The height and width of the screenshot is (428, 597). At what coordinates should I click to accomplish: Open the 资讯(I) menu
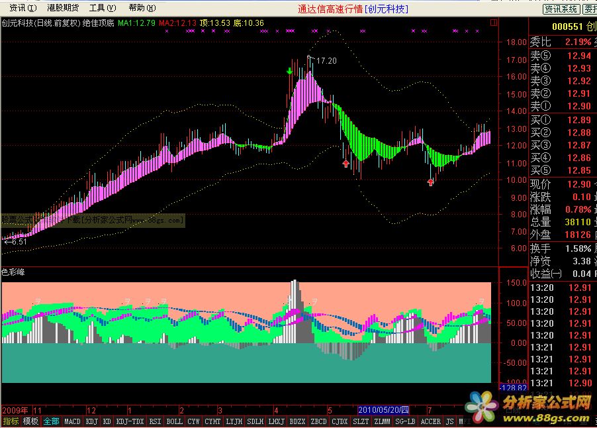pos(23,8)
